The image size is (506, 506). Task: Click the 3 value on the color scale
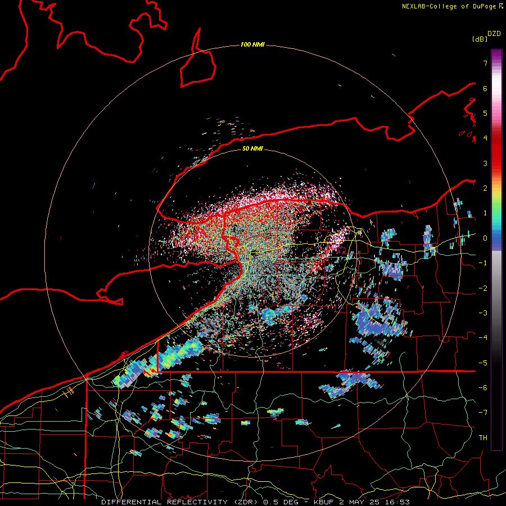click(485, 163)
